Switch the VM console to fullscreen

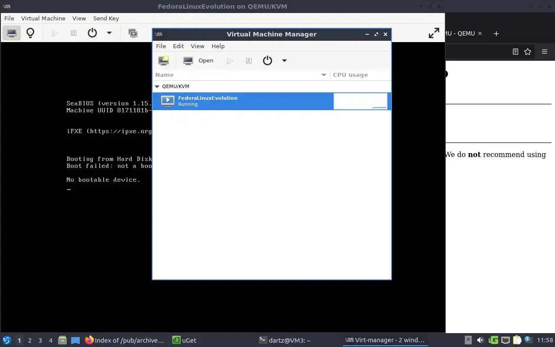coord(434,33)
